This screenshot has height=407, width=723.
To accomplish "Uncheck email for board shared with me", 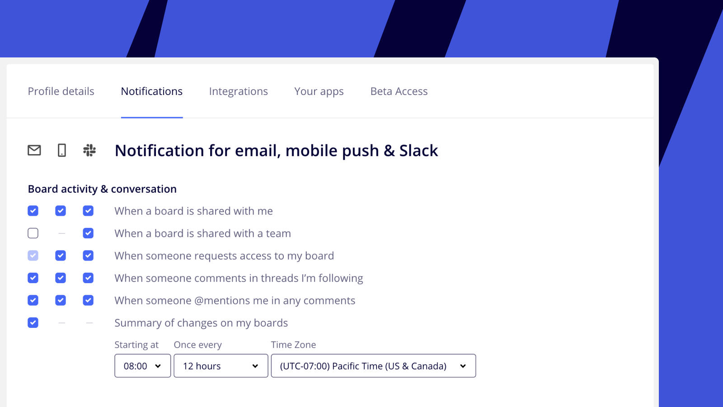I will tap(33, 211).
